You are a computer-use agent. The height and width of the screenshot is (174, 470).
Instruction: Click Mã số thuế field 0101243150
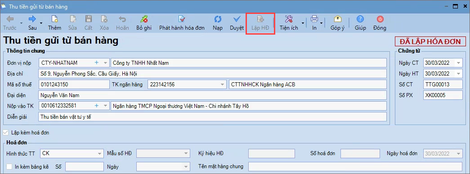(74, 85)
